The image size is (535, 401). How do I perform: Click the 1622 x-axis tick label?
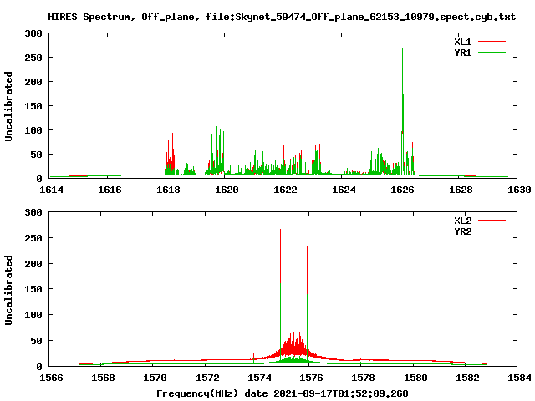coord(285,190)
